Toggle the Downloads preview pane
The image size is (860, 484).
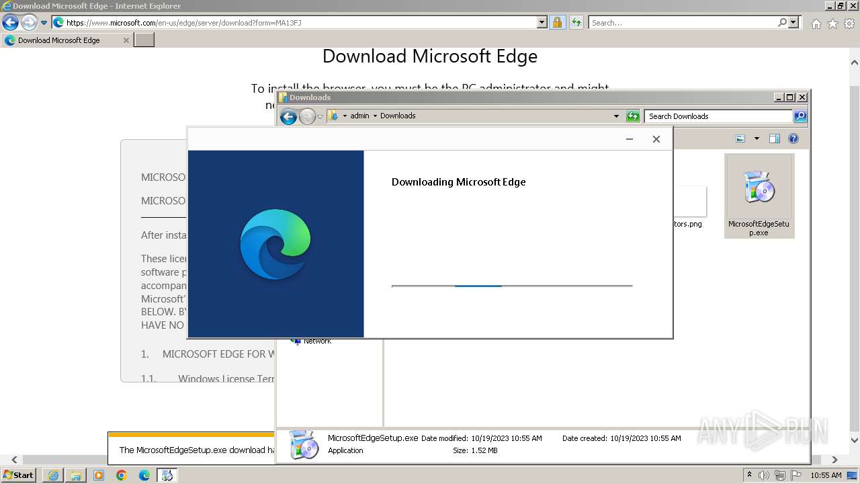point(775,138)
